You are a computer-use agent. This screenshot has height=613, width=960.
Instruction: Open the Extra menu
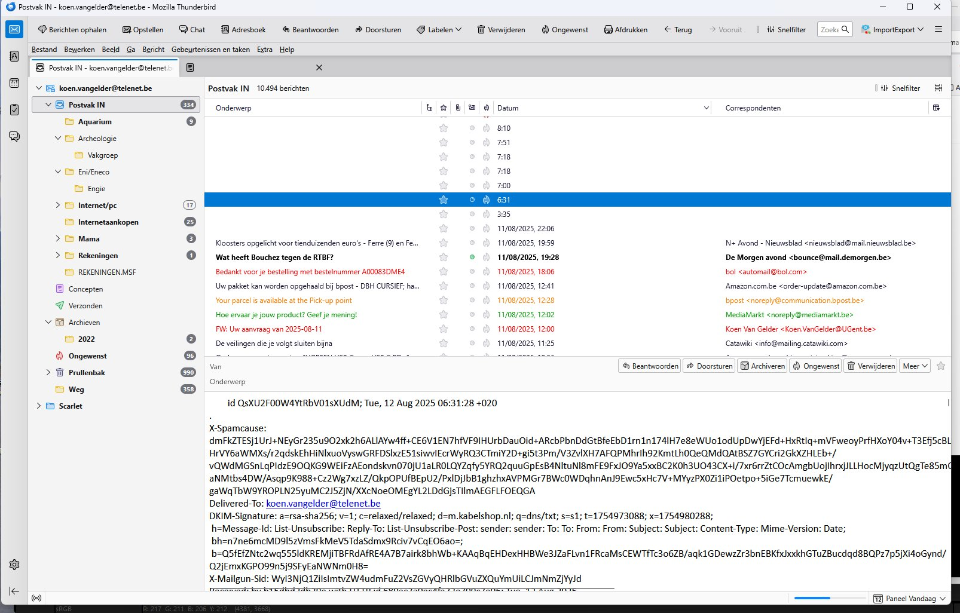point(265,50)
